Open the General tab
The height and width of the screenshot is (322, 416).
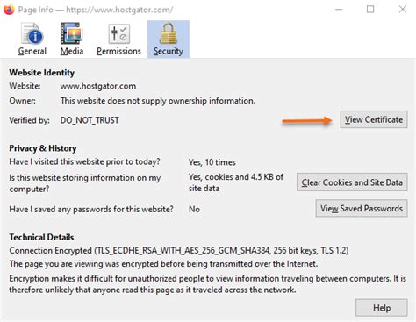pyautogui.click(x=32, y=39)
